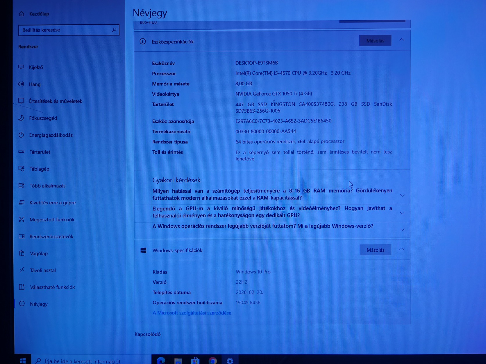This screenshot has width=486, height=364.
Task: Click the Távoli asztal icon
Action: 22,270
